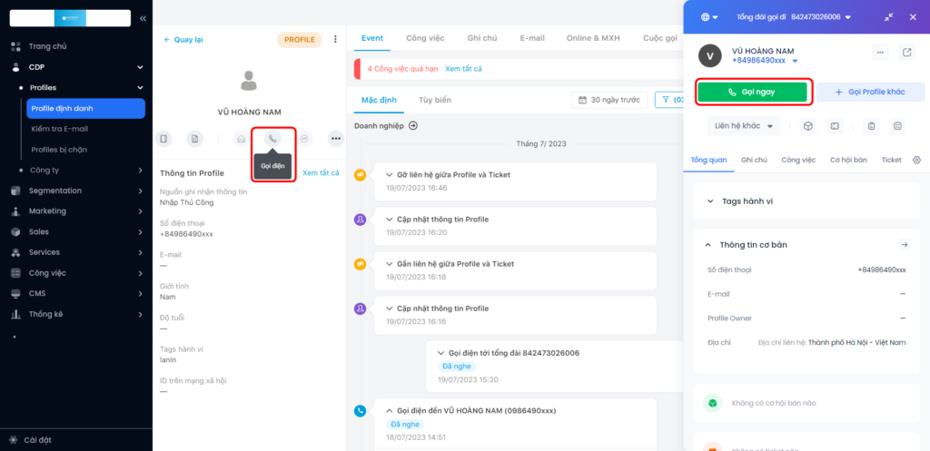Click the gear icon beside Ticket tab

coord(916,160)
